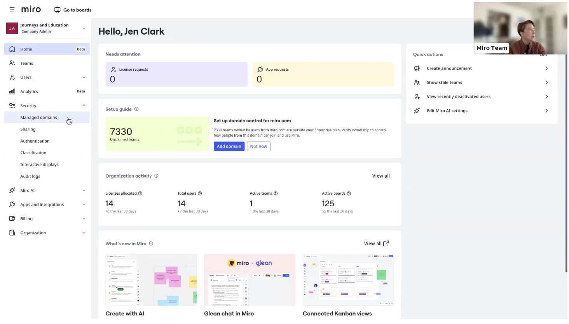Open the Create with AI thumbnail
The image size is (569, 324).
(x=151, y=280)
